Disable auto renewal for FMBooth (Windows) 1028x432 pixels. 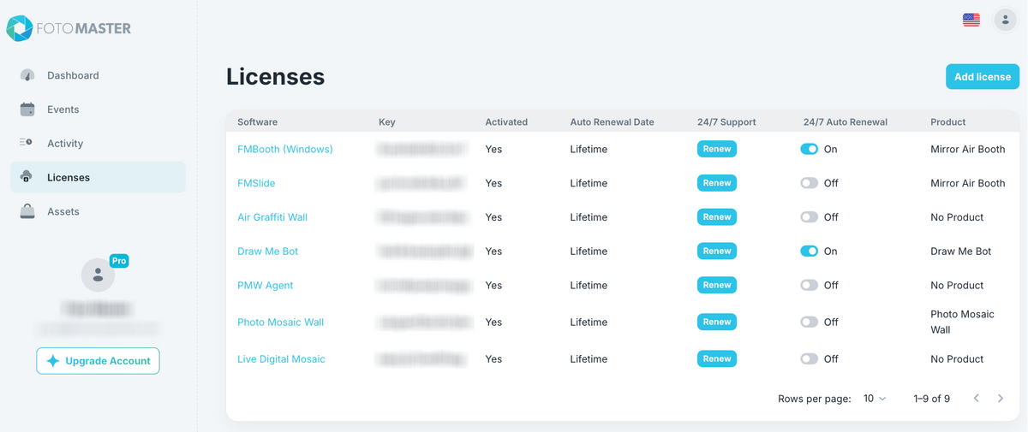point(809,149)
